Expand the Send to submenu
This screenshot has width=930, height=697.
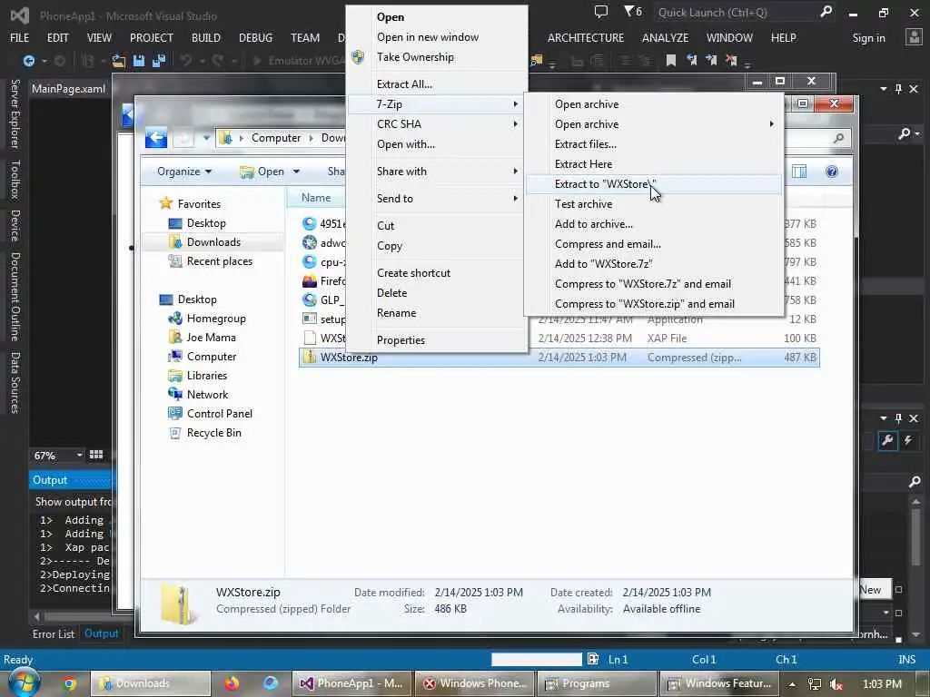pyautogui.click(x=437, y=199)
